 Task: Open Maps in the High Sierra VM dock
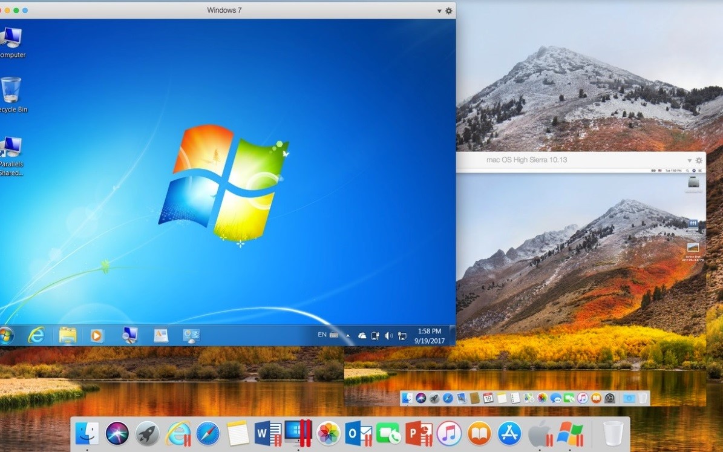tap(528, 398)
